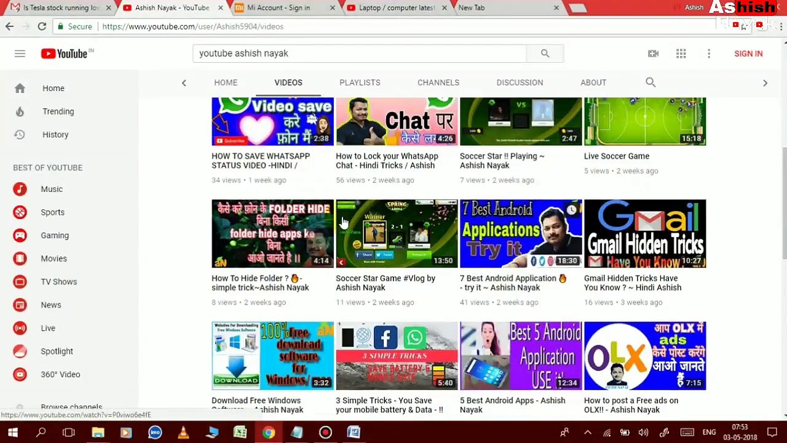This screenshot has height=443, width=787.
Task: Click the SIGN IN button
Action: [748, 54]
